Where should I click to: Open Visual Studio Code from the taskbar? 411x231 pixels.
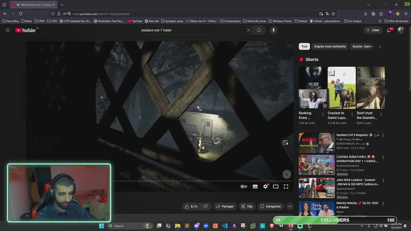click(225, 226)
